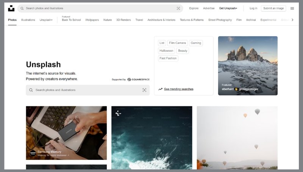Click eberhard grossgasteiger author name

(240, 89)
